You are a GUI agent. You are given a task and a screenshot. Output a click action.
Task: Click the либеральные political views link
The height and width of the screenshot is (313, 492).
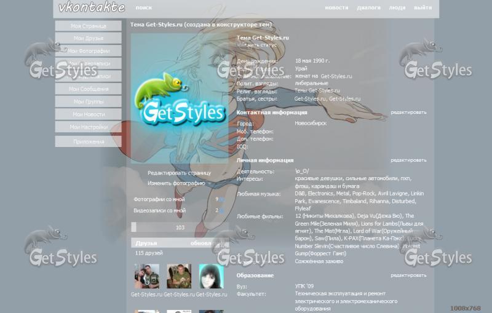[x=311, y=84]
